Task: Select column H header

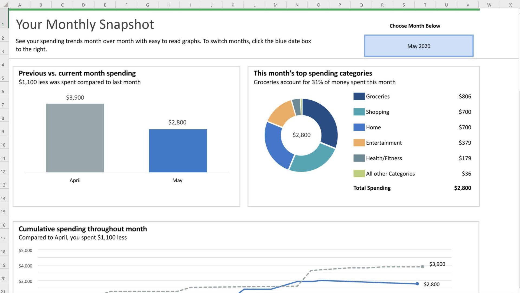Action: 169,5
